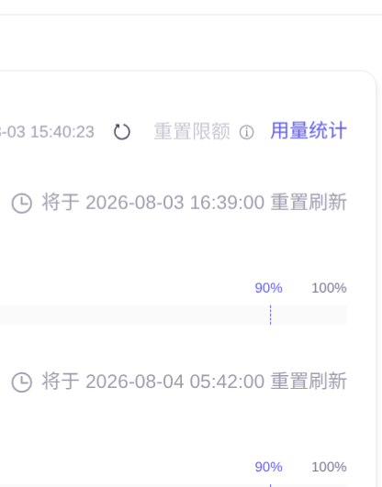This screenshot has height=487, width=382.
Task: Click the clock icon beside the 16:39:00 reset time
Action: [x=22, y=204]
